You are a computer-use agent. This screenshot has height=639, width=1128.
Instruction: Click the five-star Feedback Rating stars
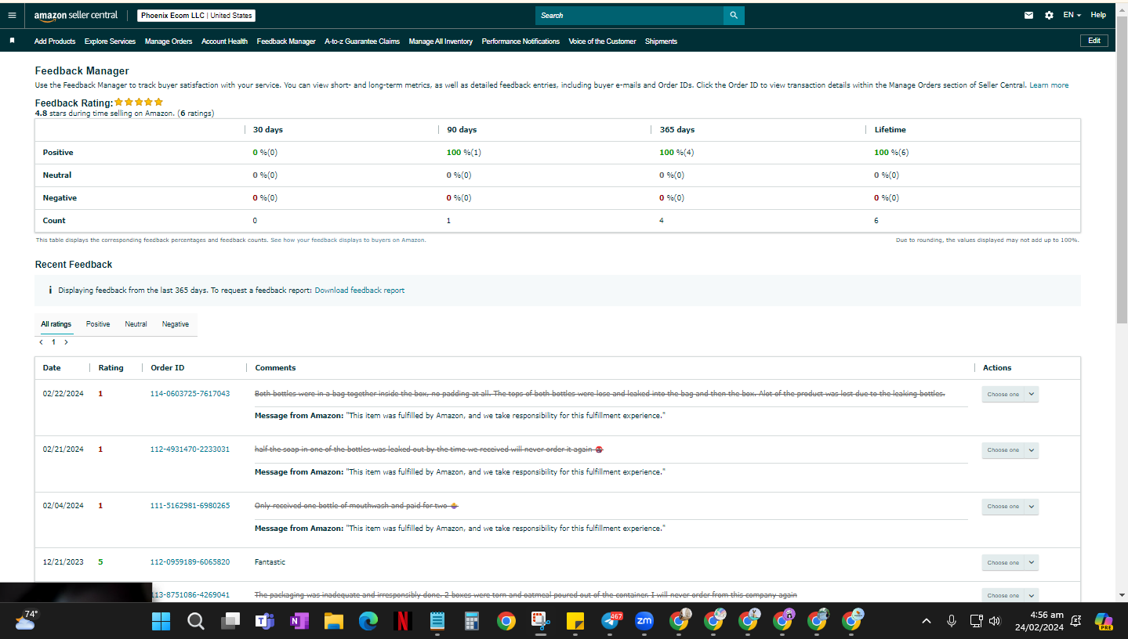pos(139,102)
